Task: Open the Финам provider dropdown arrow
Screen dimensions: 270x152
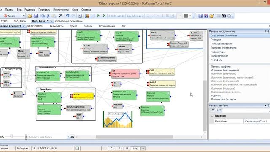Action: click(x=24, y=16)
